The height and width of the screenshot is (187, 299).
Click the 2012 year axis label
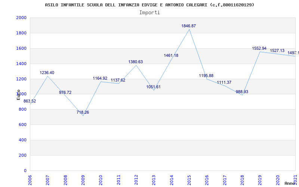[136, 180]
